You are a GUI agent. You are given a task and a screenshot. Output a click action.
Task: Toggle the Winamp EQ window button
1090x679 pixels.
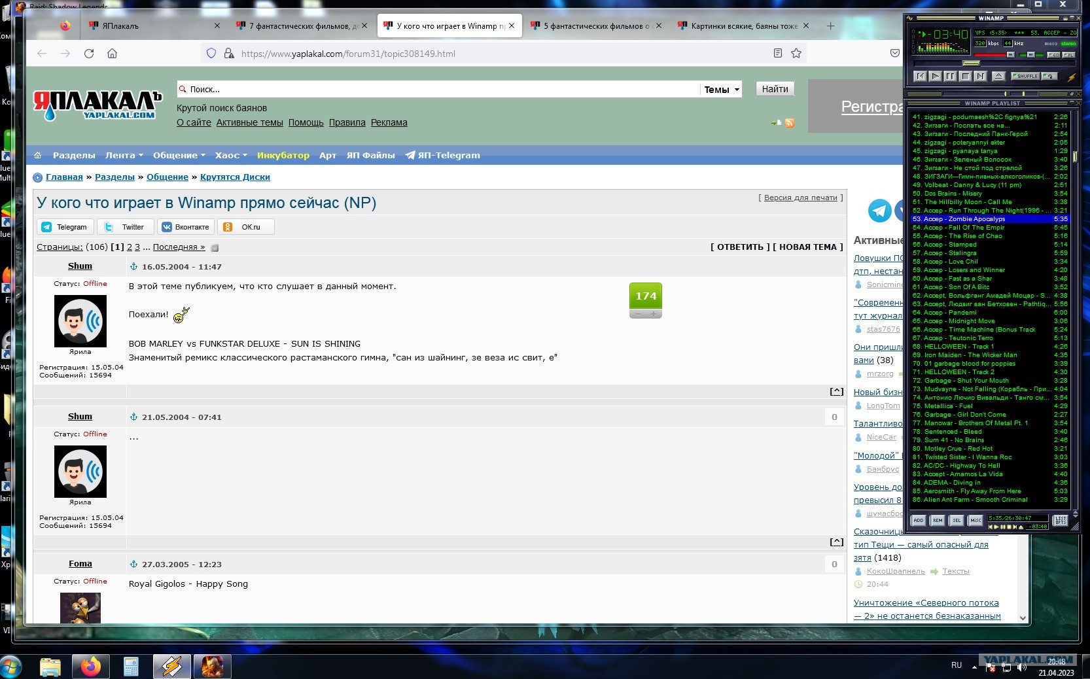point(1053,55)
